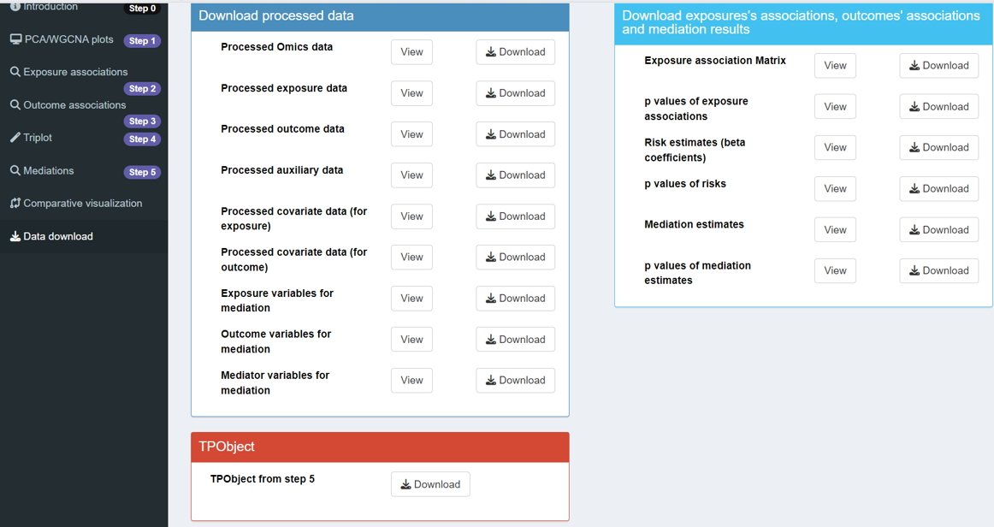This screenshot has height=527, width=994.
Task: Go to the Triplot sidebar section
Action: coord(38,138)
